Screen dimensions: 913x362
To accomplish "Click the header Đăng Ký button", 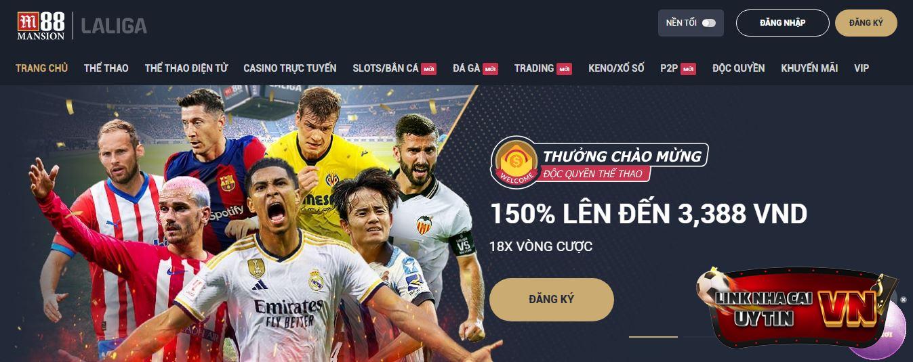I will [x=866, y=23].
